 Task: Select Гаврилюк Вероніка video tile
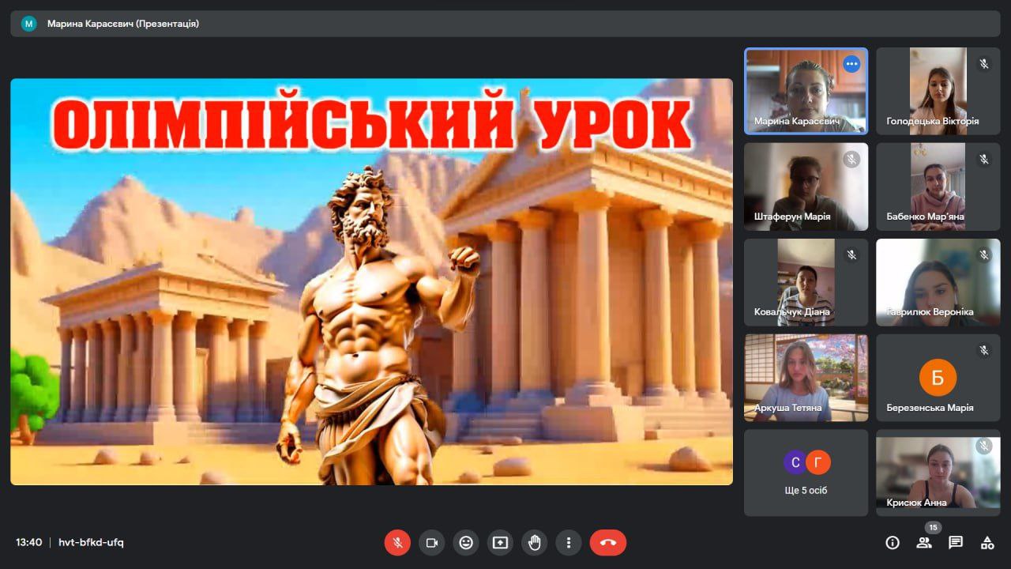pyautogui.click(x=938, y=282)
